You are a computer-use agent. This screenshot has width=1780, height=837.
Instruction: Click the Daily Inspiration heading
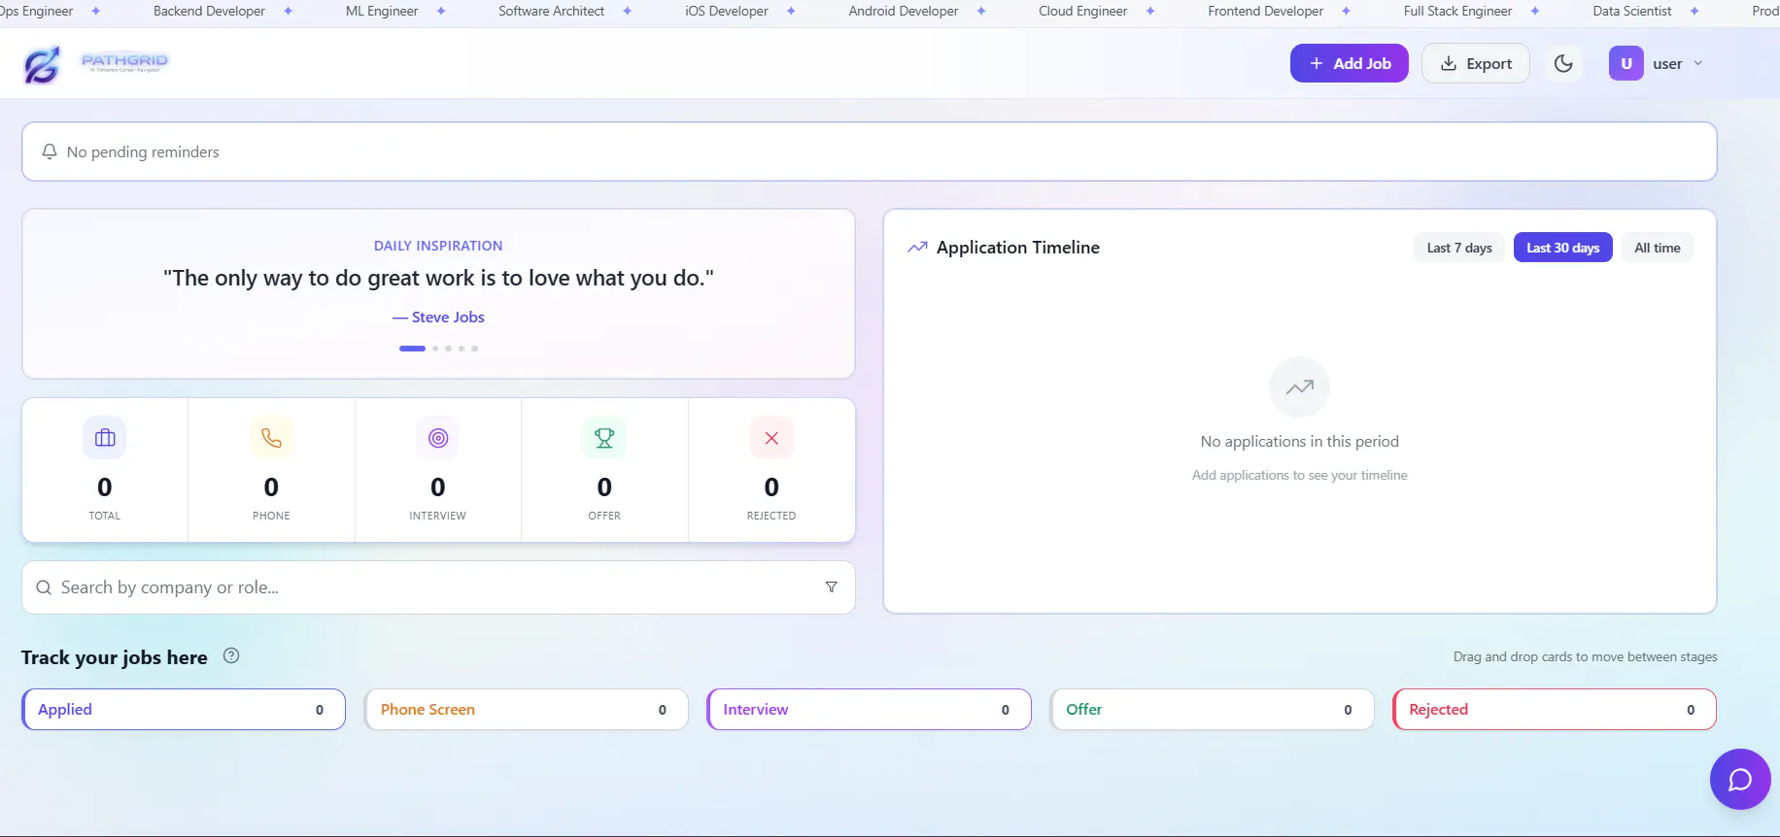tap(438, 246)
